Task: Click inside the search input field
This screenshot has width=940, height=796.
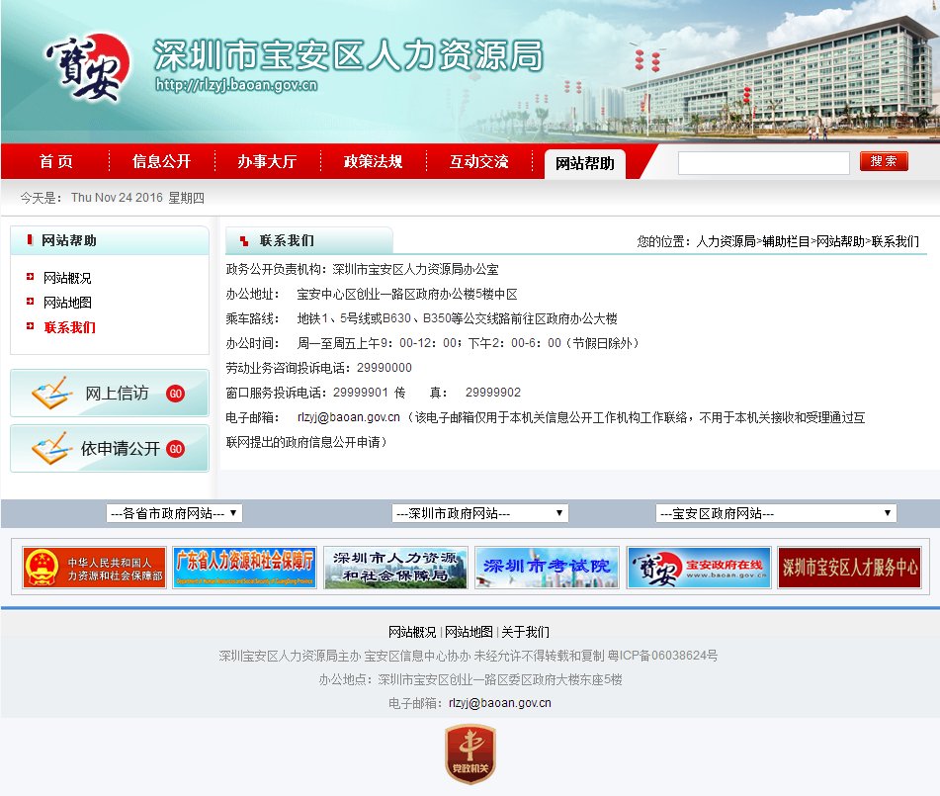Action: (764, 161)
